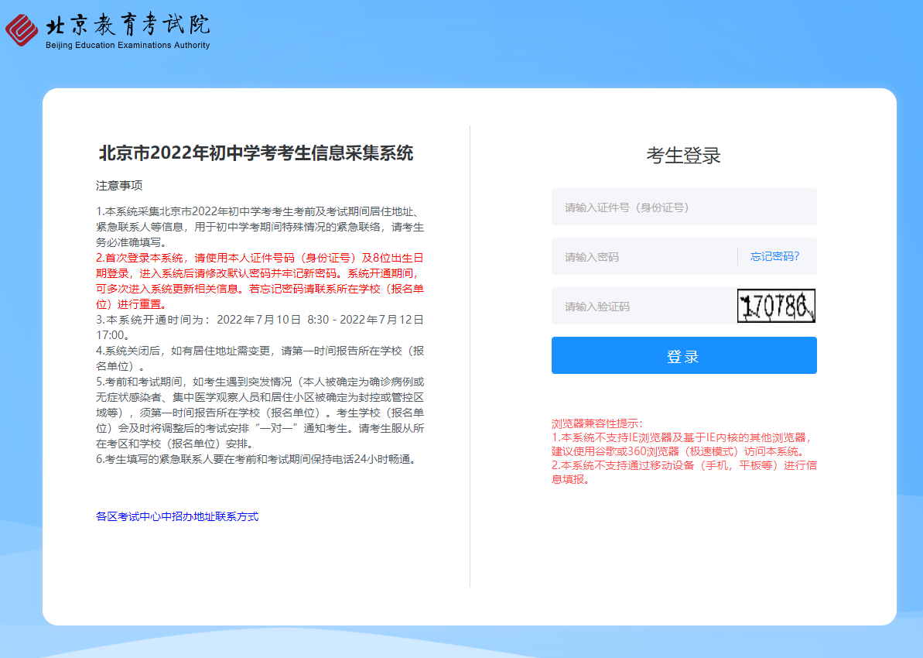The image size is (923, 658).
Task: Click the 北京市2022年初中学考考生信息采集系统 title
Action: click(x=256, y=153)
